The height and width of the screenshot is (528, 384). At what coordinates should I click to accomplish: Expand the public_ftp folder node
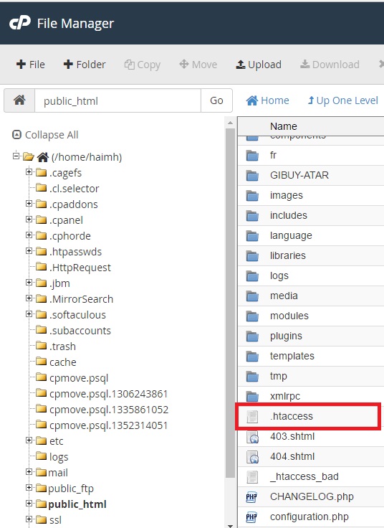pos(29,488)
